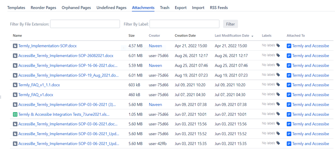Sort by Creator column header

coord(155,36)
